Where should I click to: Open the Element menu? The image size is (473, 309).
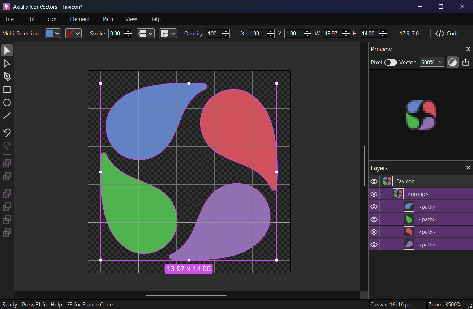tap(79, 19)
